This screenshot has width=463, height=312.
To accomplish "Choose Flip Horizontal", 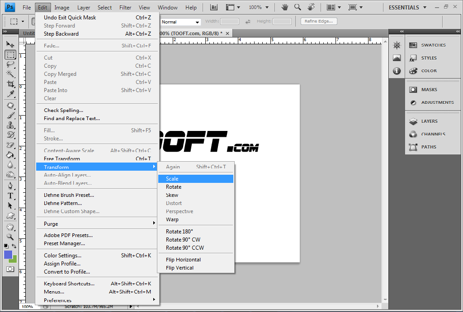I will coord(196,260).
